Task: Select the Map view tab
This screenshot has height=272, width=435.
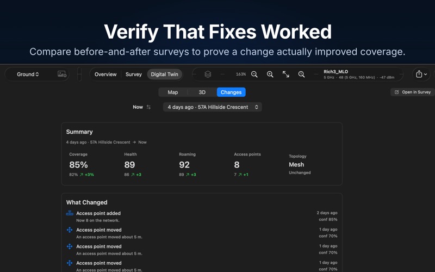Action: 172,92
